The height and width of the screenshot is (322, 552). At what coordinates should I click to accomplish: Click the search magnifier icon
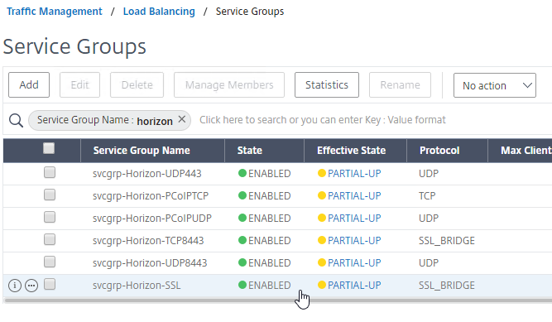[16, 121]
